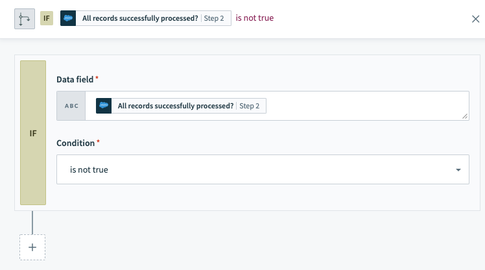Click the ABC text type badge
The height and width of the screenshot is (270, 485).
[x=71, y=106]
